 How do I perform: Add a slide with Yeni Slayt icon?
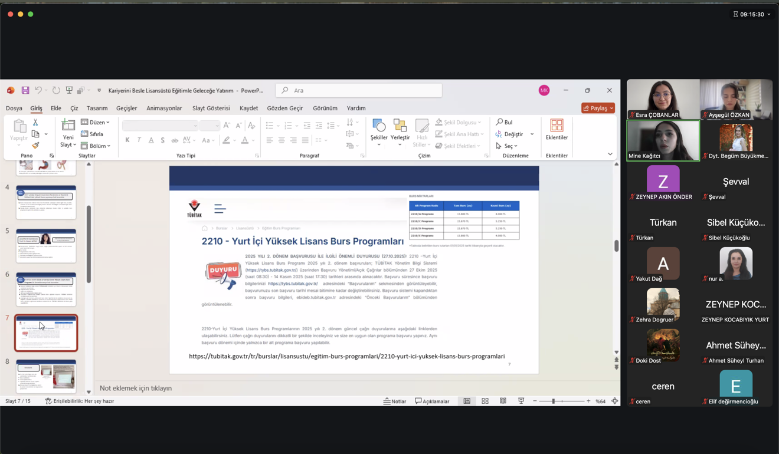coord(68,126)
